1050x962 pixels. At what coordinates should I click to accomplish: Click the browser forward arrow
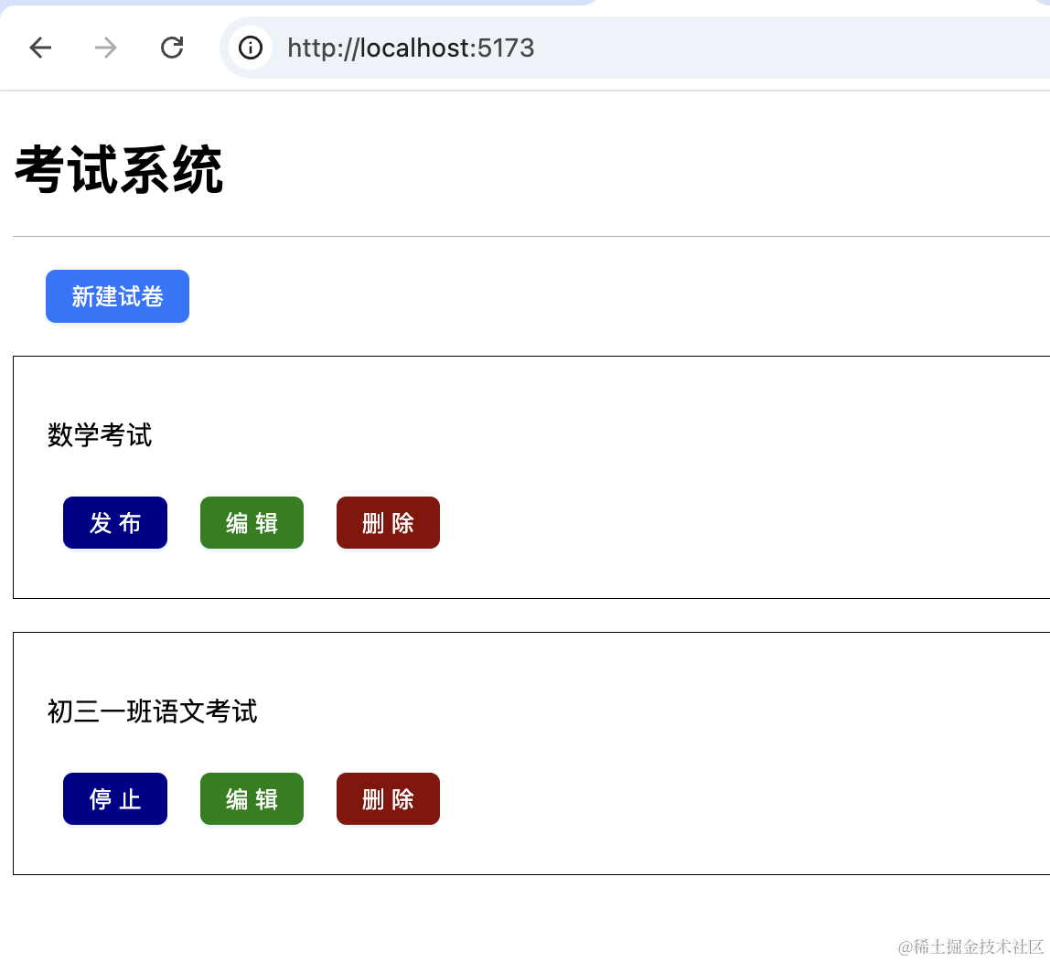point(106,48)
